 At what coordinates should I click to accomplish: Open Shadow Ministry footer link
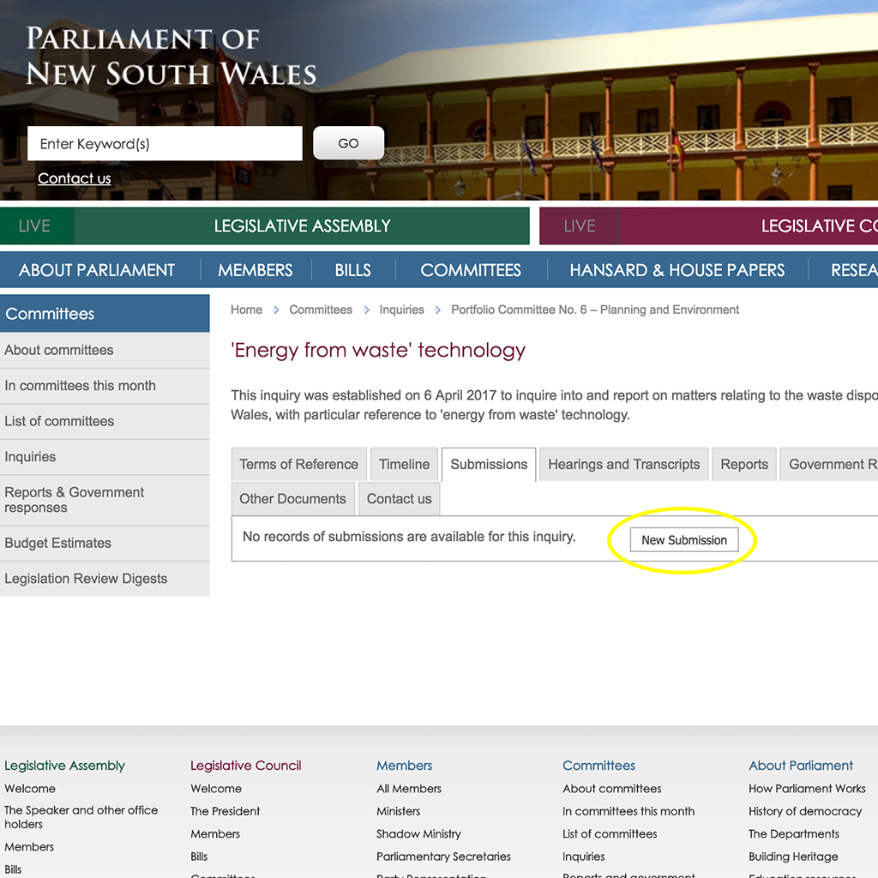coord(418,833)
